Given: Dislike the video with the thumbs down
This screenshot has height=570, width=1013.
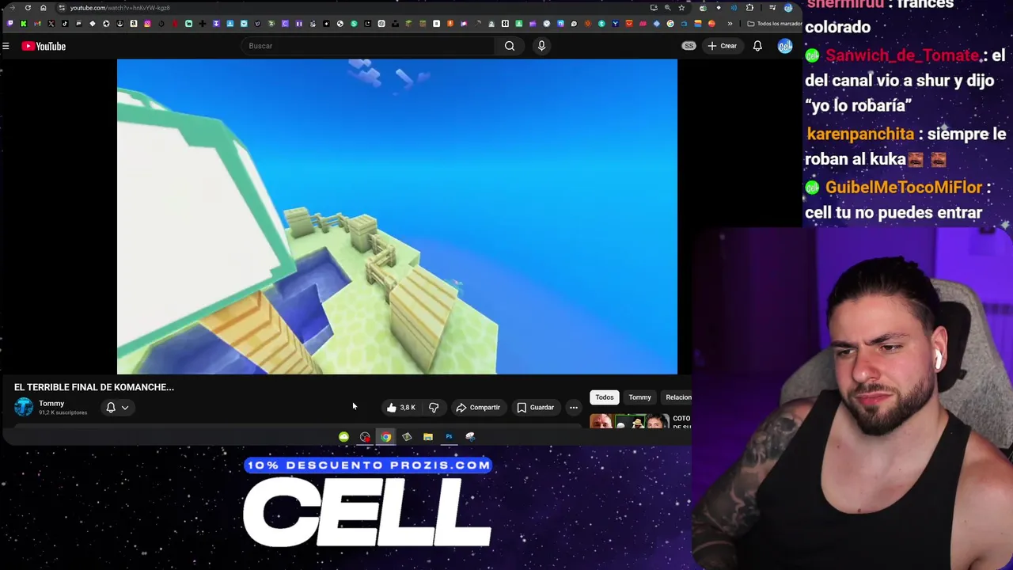Looking at the screenshot, I should [x=434, y=408].
